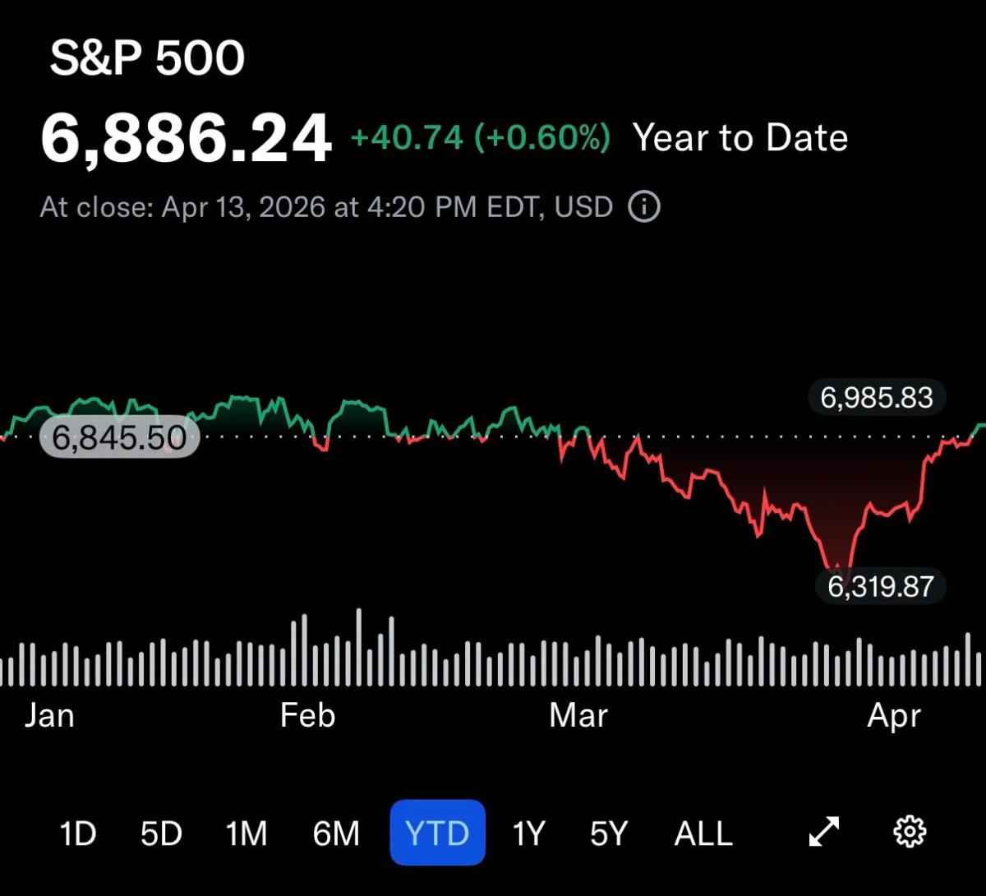Viewport: 986px width, 896px height.
Task: Tap the settings cog for chart options
Action: click(x=909, y=831)
